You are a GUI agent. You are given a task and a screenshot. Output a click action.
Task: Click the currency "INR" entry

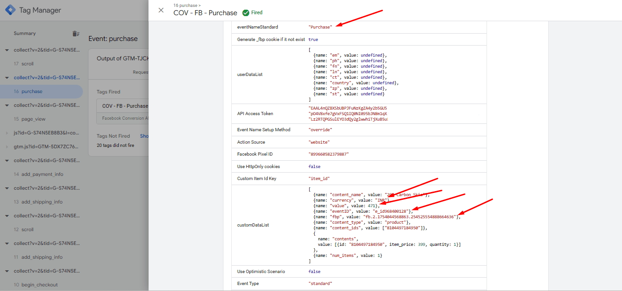352,200
